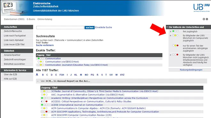Click the access light for 'AAC: Augmentative'
This screenshot has height=118, width=211.
tap(44, 95)
